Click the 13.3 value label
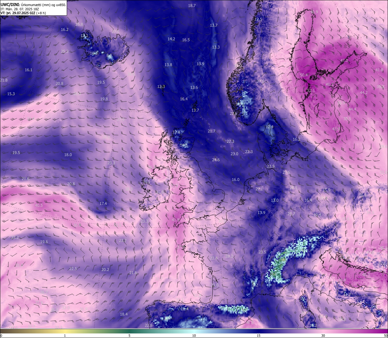Viewport: 388px width, 338px height. click(x=216, y=47)
